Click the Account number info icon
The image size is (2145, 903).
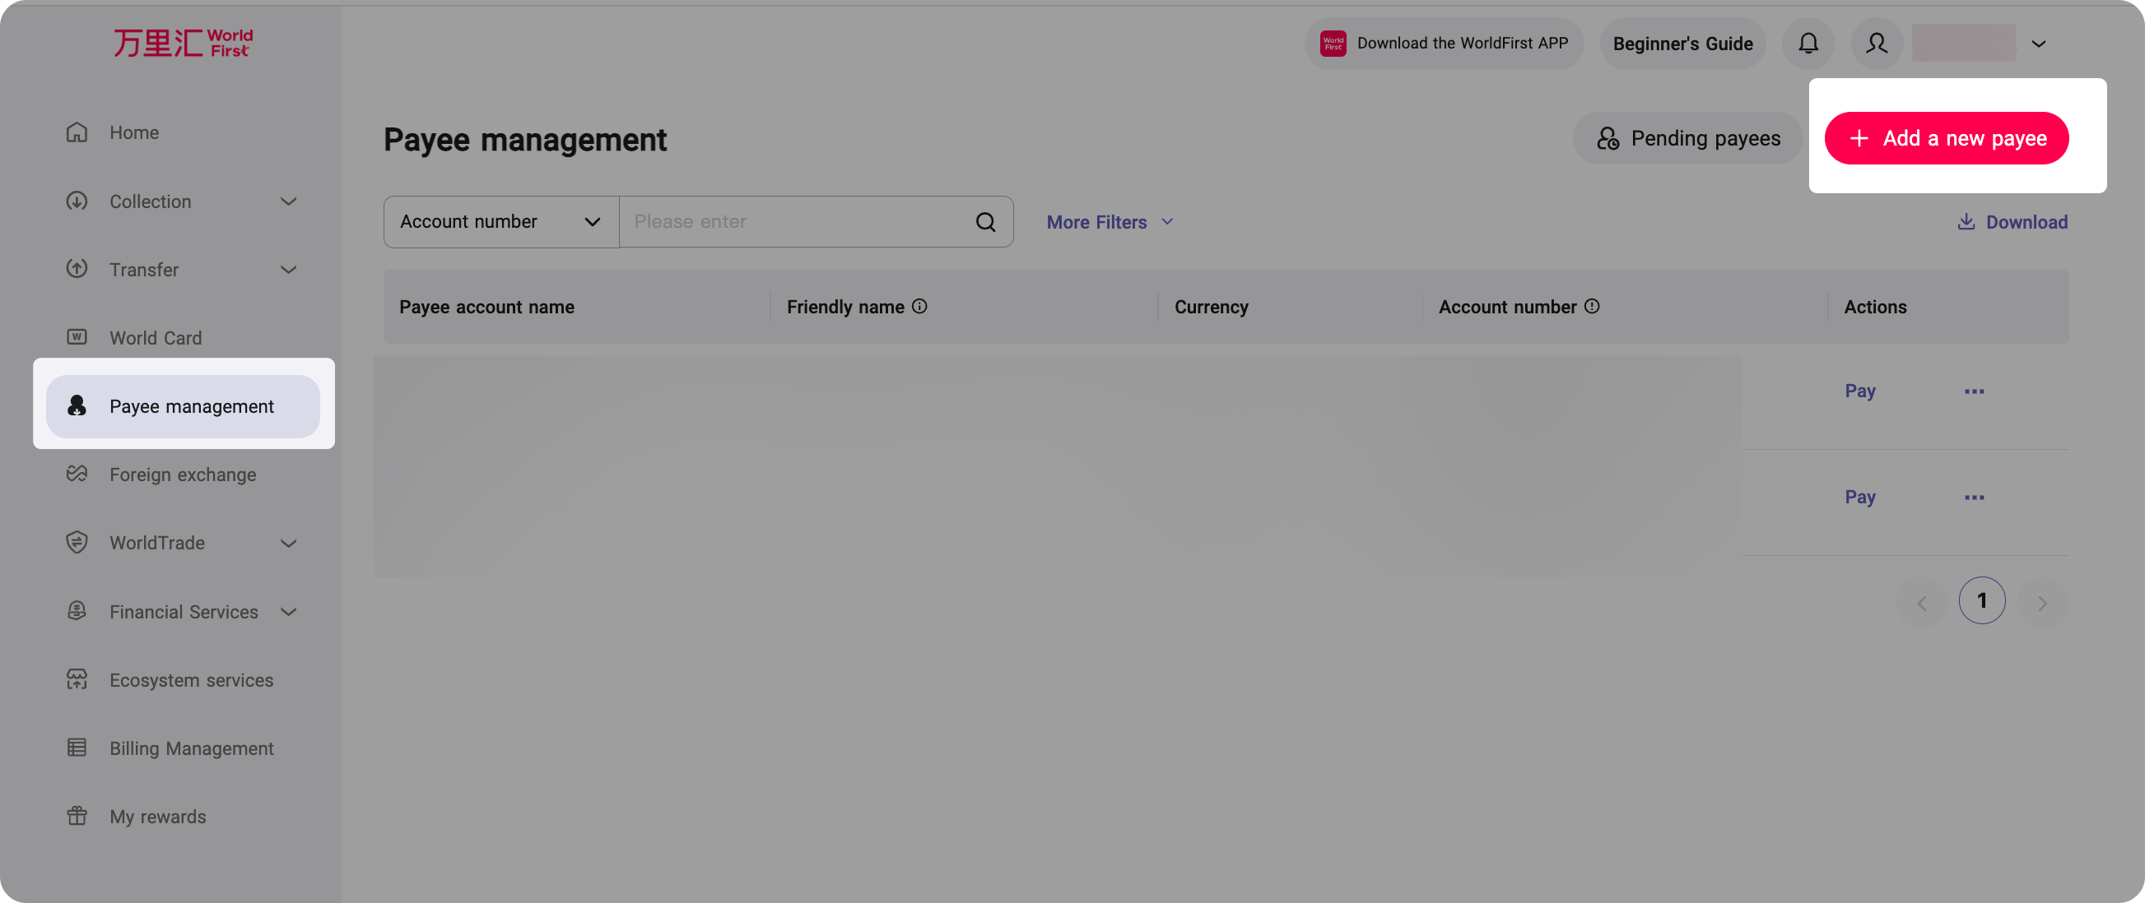point(1591,306)
